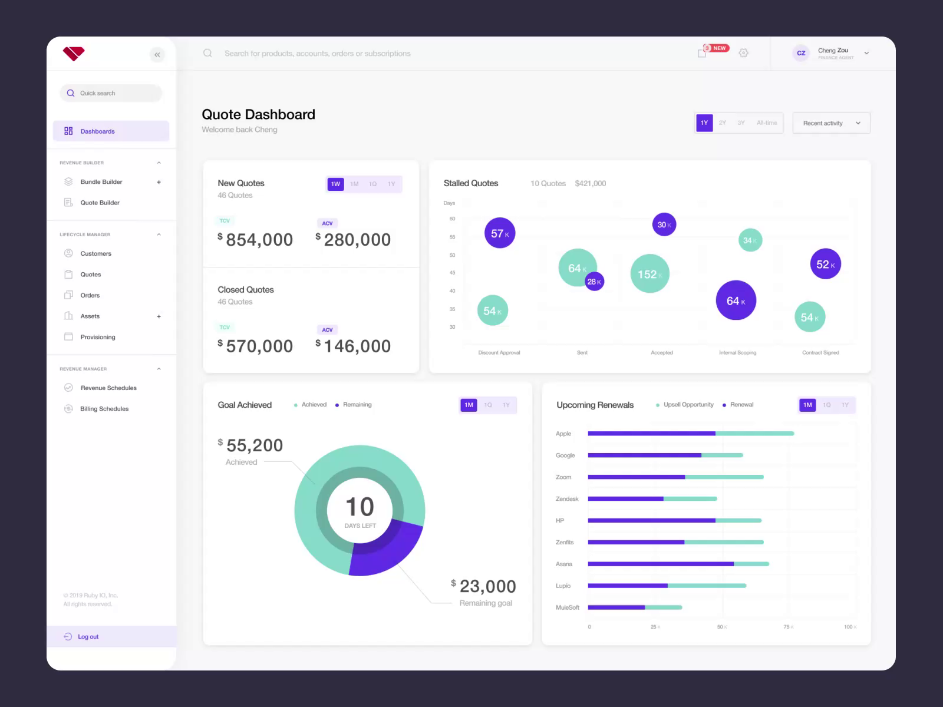Switch Upcoming Renewals to the 1Y view
This screenshot has width=943, height=707.
[x=845, y=405]
